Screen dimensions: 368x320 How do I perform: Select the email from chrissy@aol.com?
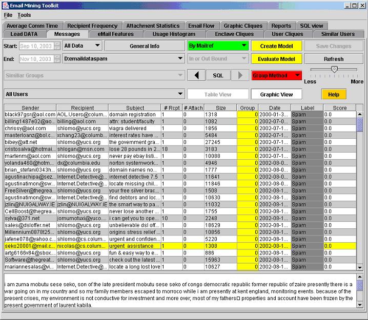pyautogui.click(x=30, y=129)
